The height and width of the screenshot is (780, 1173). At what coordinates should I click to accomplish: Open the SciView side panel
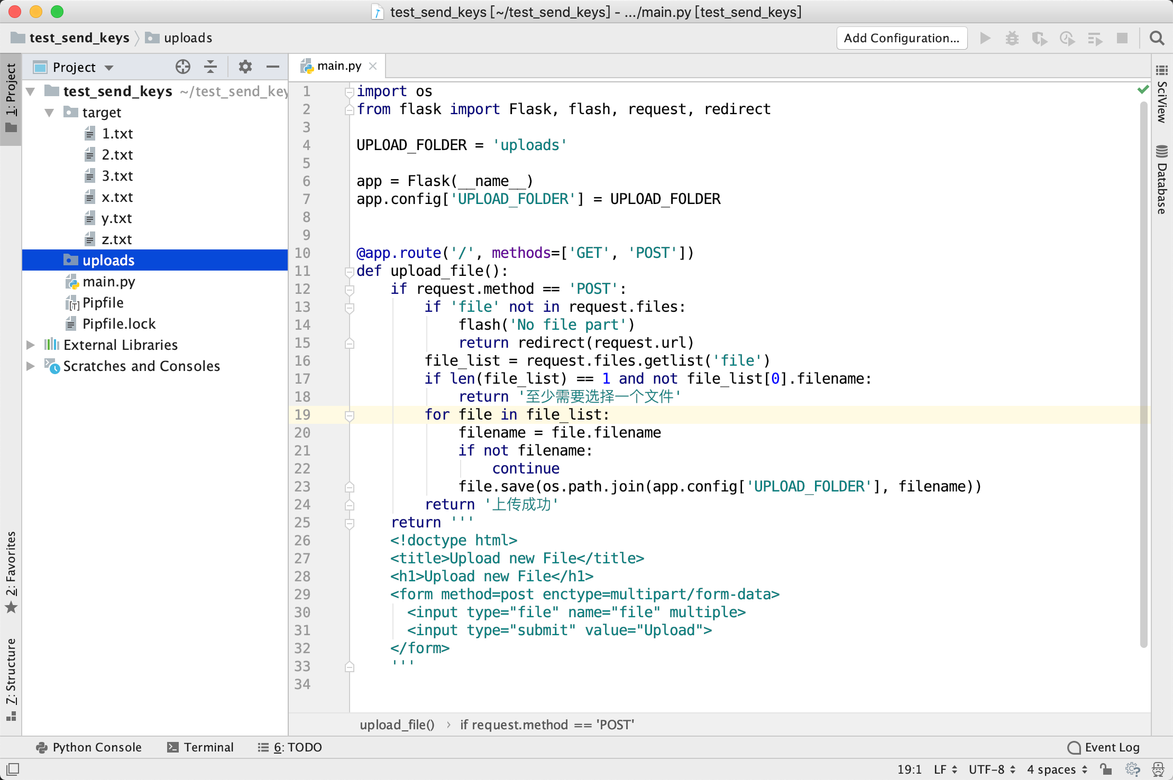tap(1161, 94)
